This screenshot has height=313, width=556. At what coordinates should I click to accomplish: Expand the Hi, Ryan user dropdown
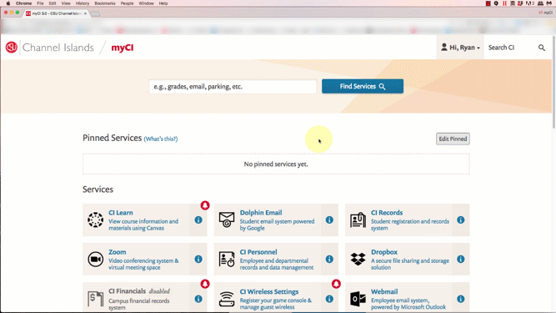click(x=460, y=48)
